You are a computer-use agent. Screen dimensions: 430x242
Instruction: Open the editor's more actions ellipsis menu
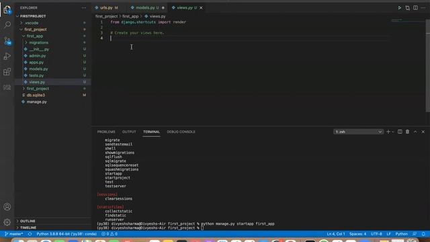[423, 7]
